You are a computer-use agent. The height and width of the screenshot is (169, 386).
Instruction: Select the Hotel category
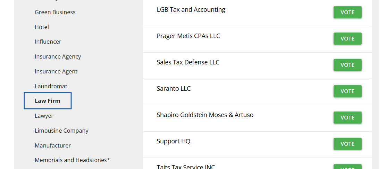coord(42,27)
